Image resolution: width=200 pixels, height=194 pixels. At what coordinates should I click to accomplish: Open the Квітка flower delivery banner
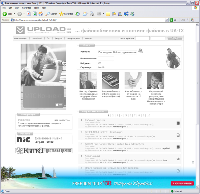click(44, 151)
